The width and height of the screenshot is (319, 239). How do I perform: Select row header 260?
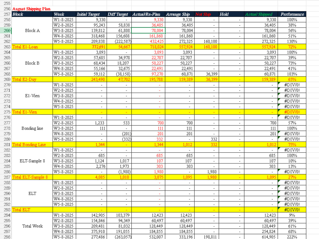point(6,31)
